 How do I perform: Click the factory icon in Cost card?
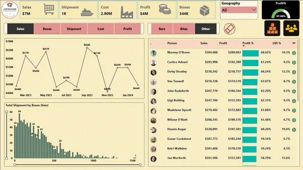tap(127, 12)
